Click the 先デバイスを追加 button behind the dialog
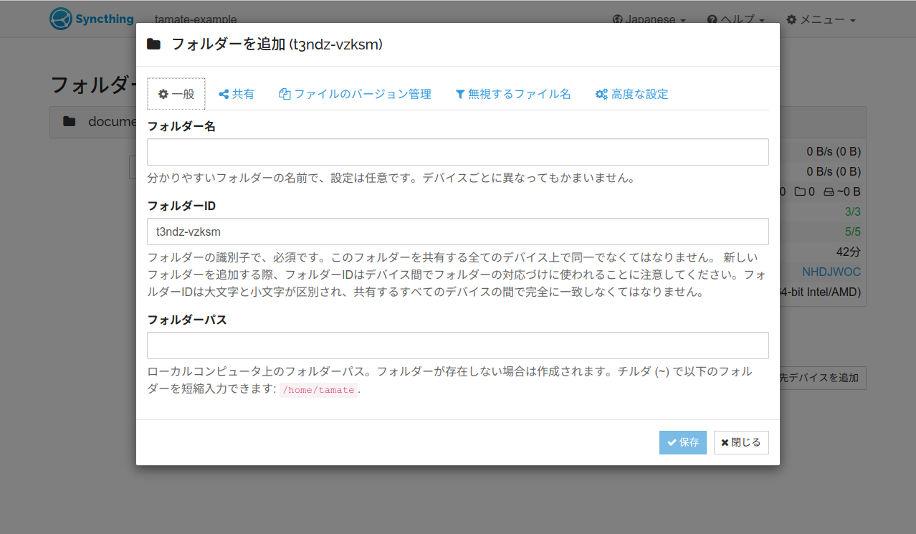The image size is (916, 534). (822, 378)
